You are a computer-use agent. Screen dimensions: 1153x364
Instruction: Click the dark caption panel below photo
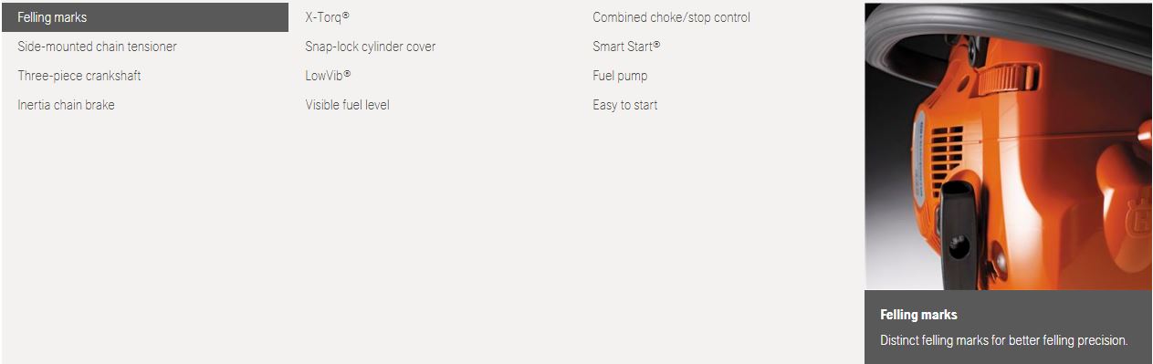[x=1008, y=327]
